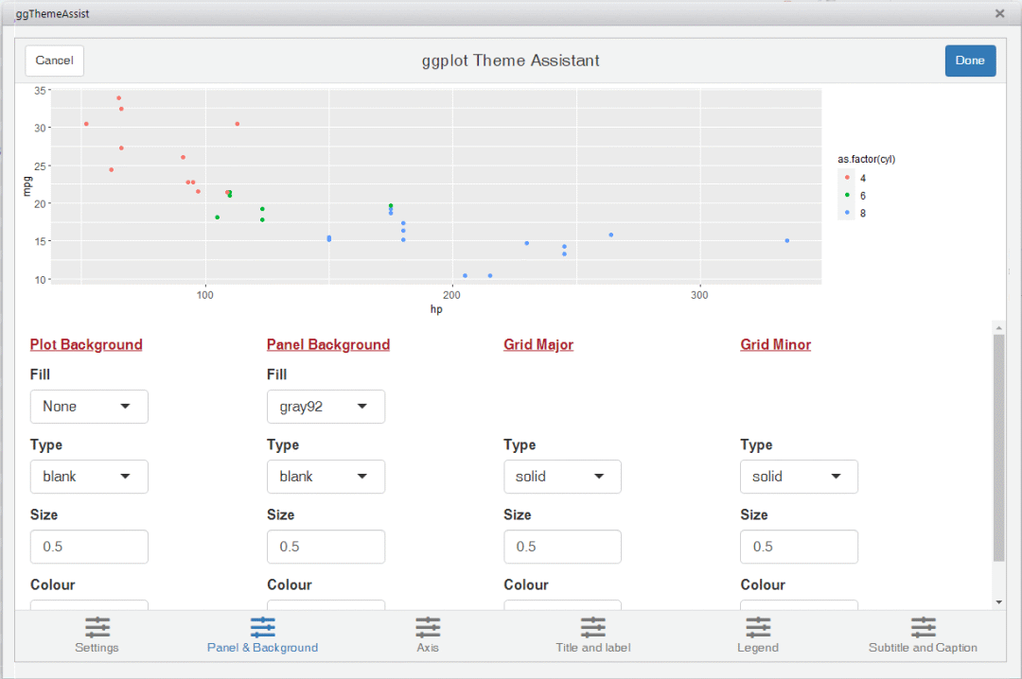Open the Grid Minor Type dropdown

[799, 477]
